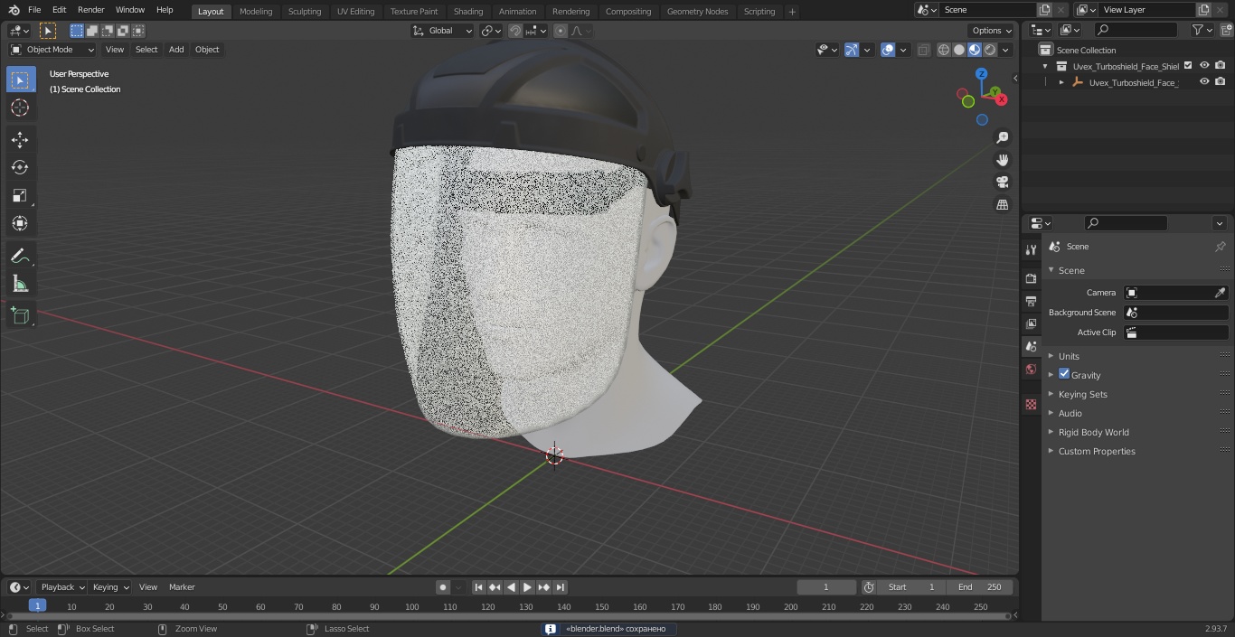The height and width of the screenshot is (637, 1235).
Task: Expand Uvex_Turboshield_Face_ object in outliner
Action: coord(1061,82)
